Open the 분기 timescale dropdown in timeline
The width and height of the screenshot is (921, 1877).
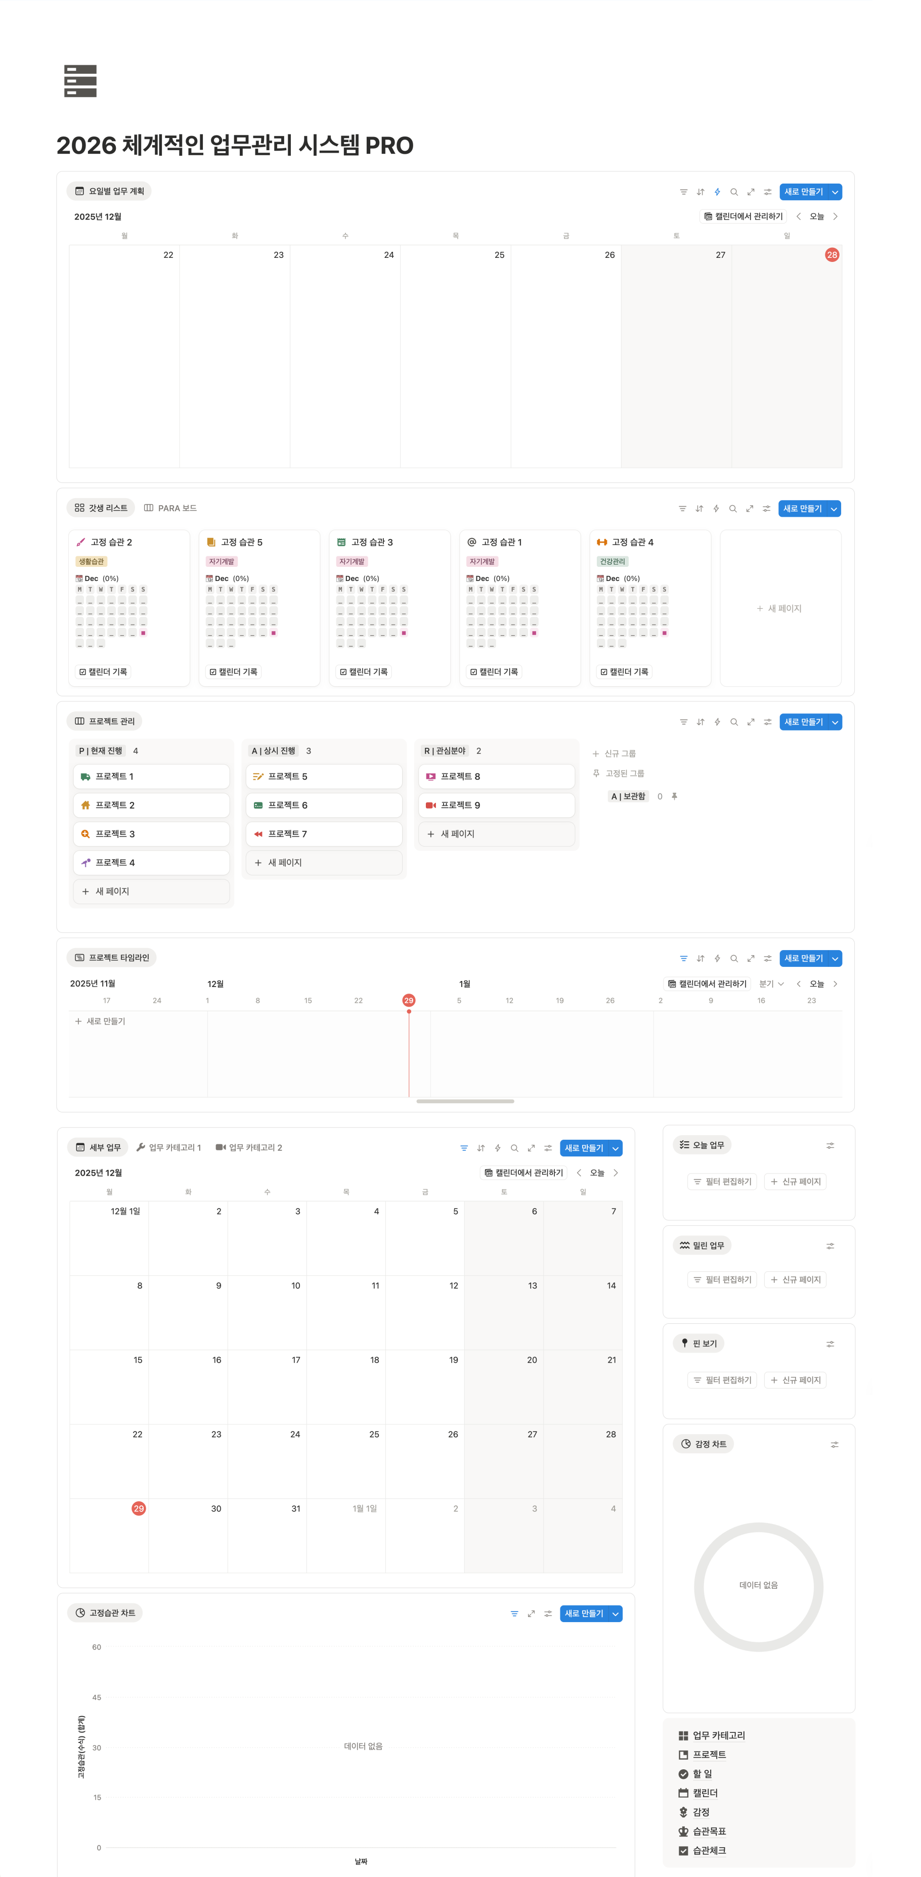772,984
